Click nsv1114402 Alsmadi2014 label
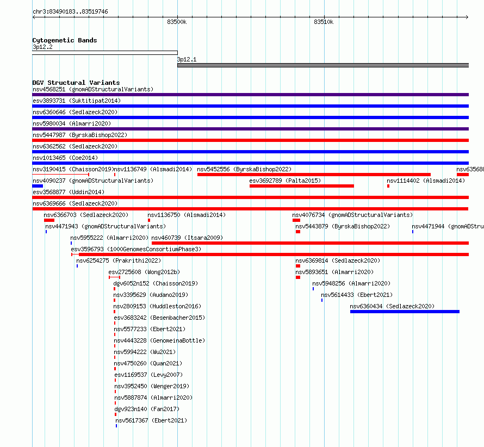The image size is (484, 447). 426,181
